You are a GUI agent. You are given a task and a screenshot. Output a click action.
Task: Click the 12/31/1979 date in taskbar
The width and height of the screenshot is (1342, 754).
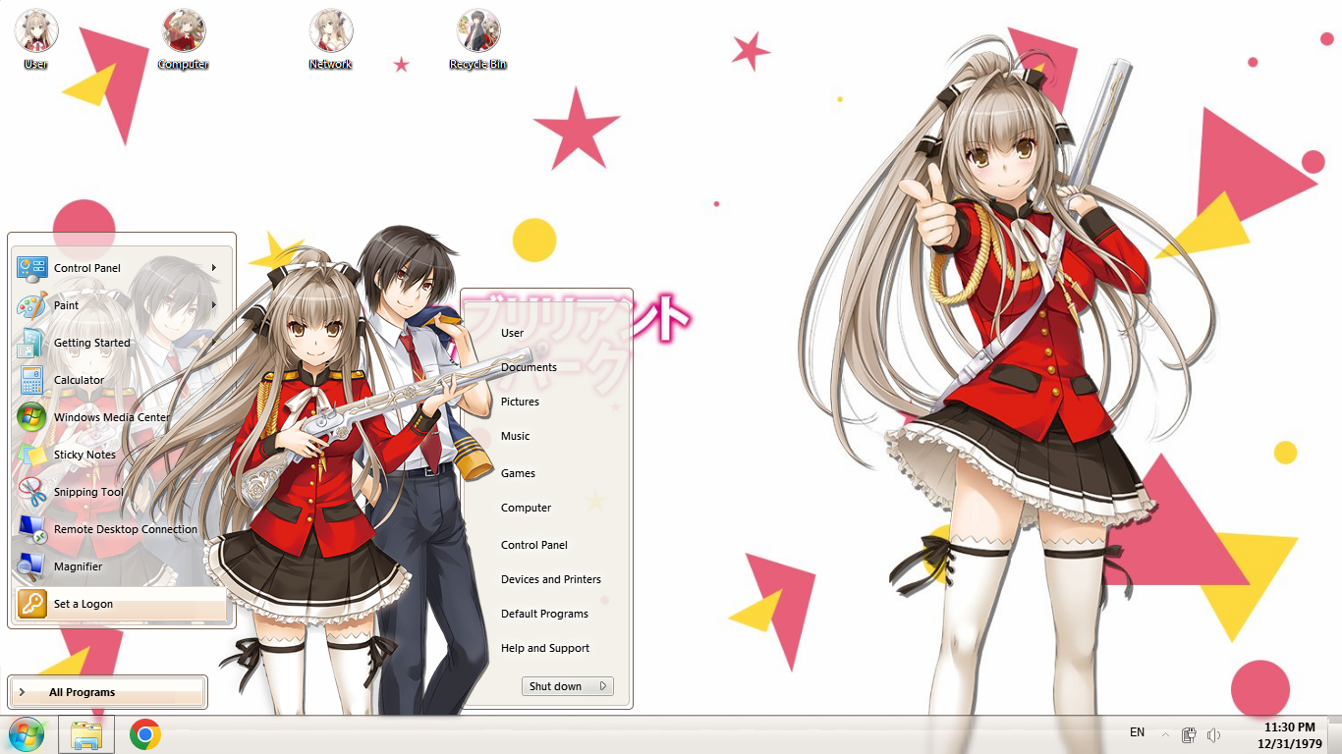(1290, 743)
